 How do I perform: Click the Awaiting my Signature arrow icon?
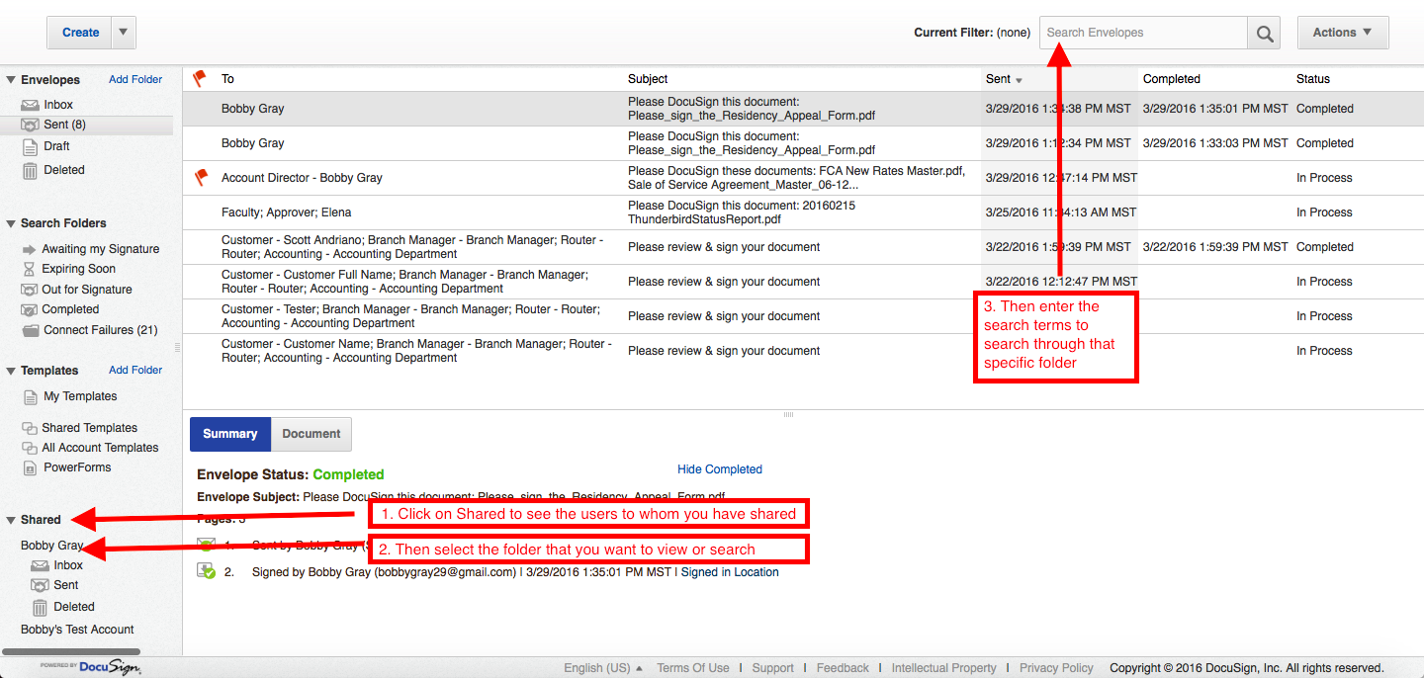29,249
